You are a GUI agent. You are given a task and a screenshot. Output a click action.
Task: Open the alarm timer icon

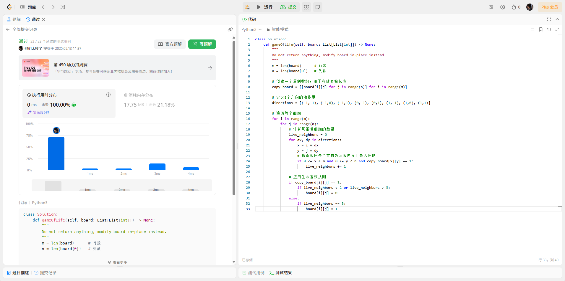coord(306,7)
